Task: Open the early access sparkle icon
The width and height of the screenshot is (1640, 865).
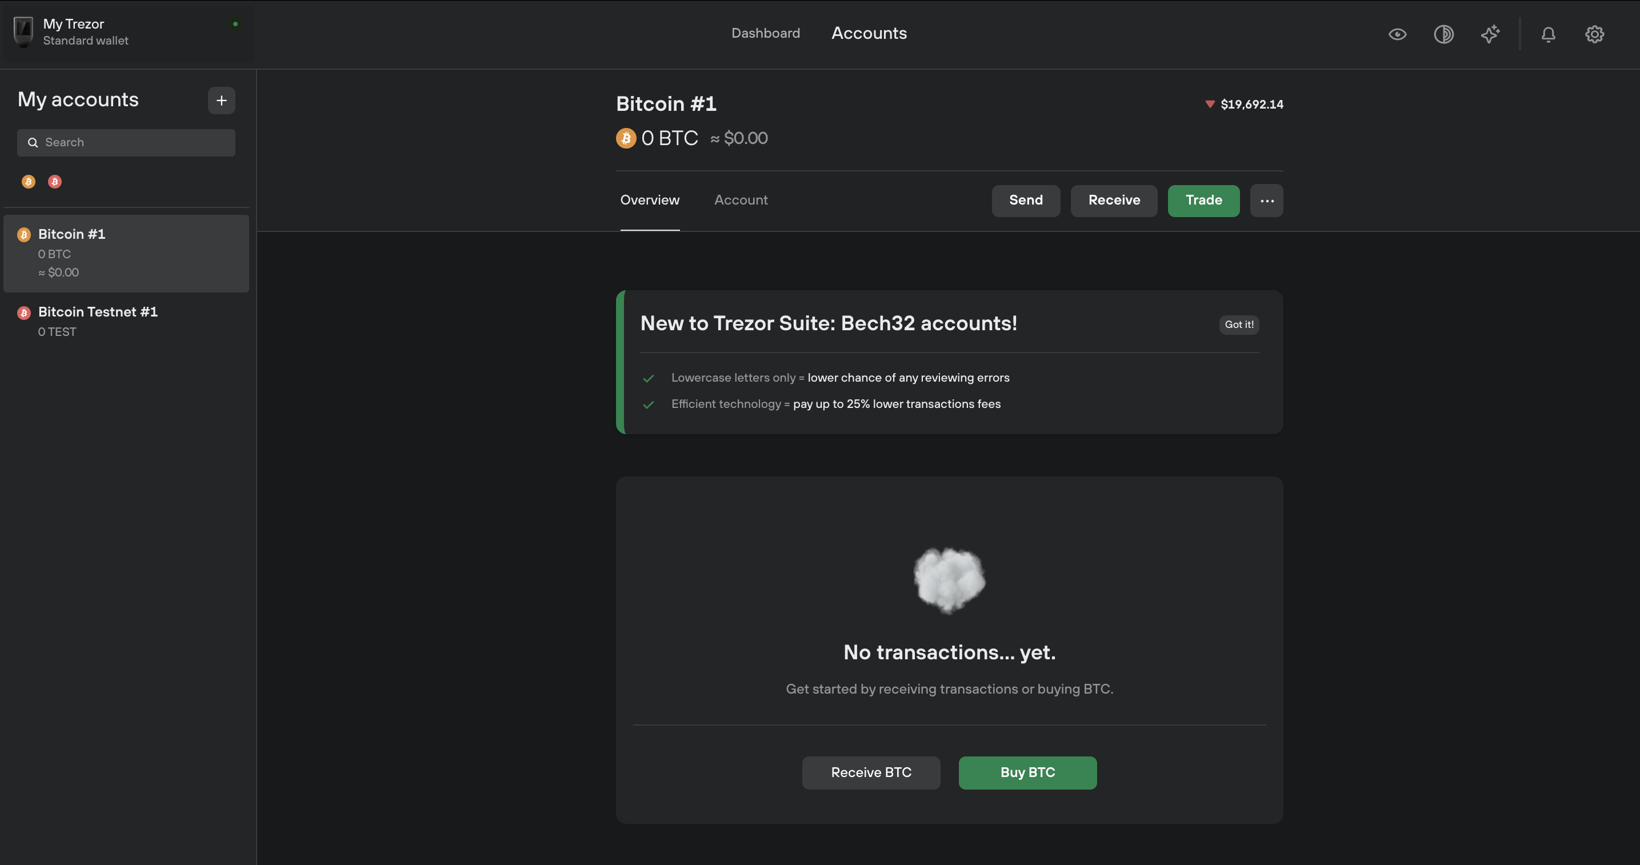Action: (1490, 34)
